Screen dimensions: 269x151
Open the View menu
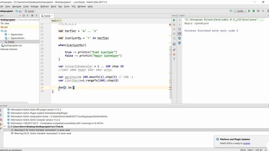coord(8,7)
